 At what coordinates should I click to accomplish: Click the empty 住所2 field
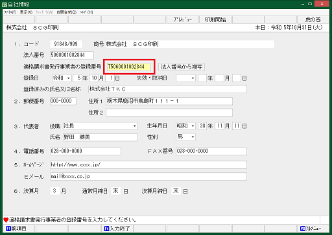tap(169, 113)
